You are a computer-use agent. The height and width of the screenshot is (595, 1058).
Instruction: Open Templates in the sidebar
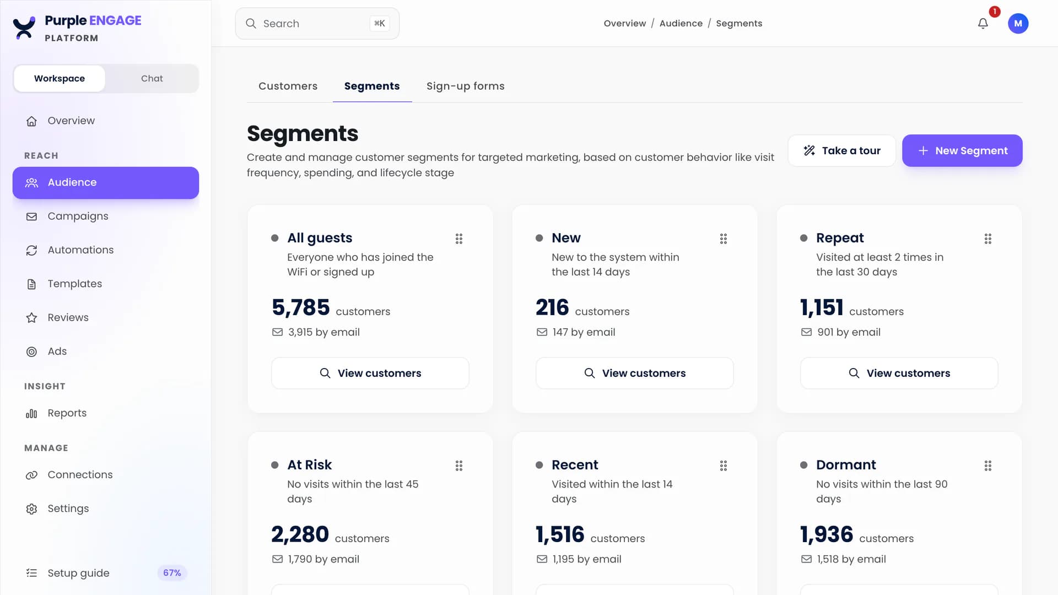(106, 284)
